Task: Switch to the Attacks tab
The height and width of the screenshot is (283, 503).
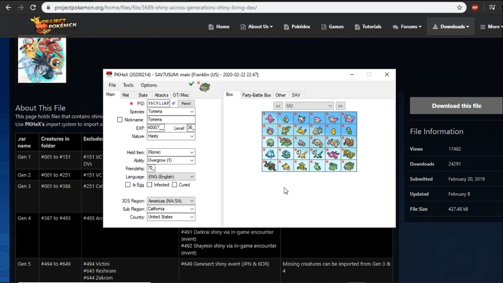Action: click(x=161, y=95)
